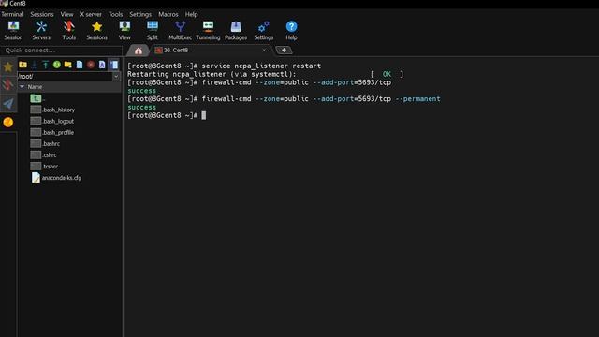Image resolution: width=599 pixels, height=337 pixels.
Task: Open the Tunneling toolbar icon
Action: coord(208,31)
